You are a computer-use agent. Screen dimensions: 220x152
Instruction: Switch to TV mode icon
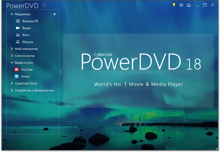[189, 5]
